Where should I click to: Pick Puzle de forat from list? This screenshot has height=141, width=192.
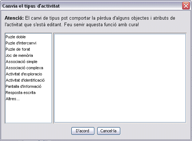click(x=28, y=49)
